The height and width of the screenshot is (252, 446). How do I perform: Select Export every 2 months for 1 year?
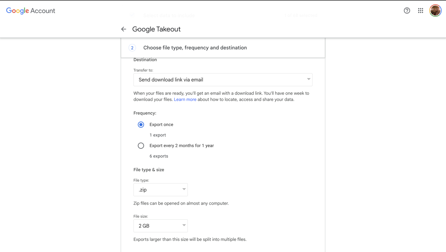pos(141,146)
